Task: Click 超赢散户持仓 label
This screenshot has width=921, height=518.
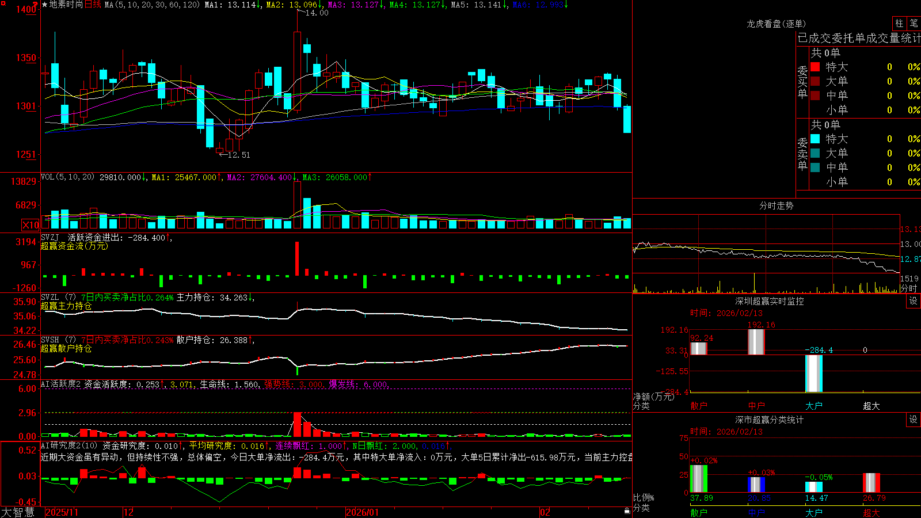Action: (66, 348)
